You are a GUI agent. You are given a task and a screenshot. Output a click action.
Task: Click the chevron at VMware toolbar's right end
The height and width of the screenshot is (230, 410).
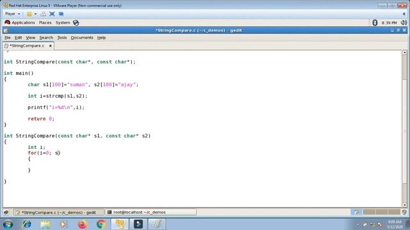[x=404, y=14]
